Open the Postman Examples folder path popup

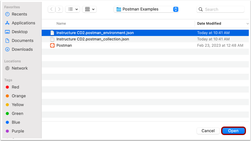coord(146,9)
